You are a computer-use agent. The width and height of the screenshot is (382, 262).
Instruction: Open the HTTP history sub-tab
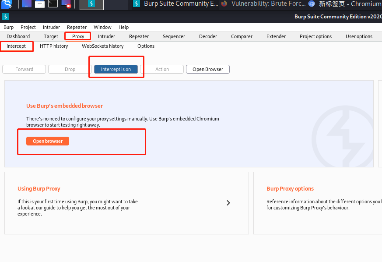pos(54,46)
